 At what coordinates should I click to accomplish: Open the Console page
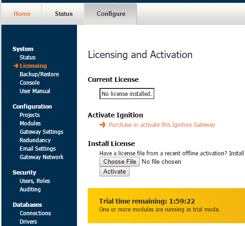pos(30,83)
